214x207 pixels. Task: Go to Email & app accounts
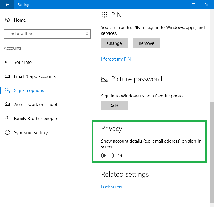(35, 76)
